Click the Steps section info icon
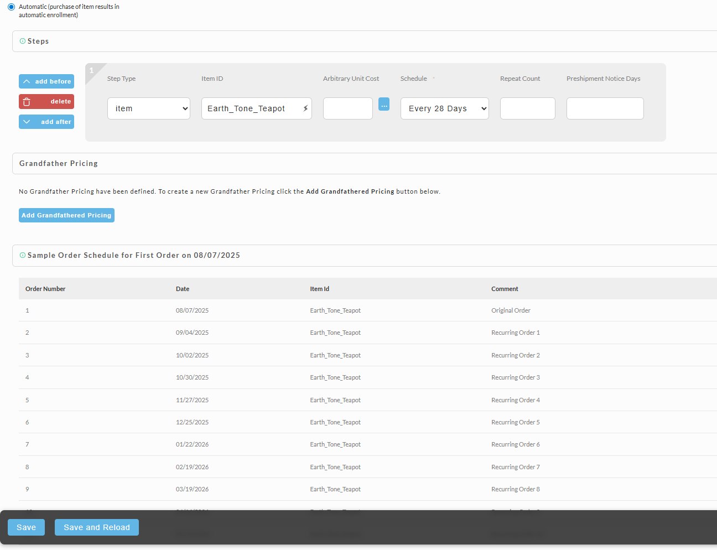The height and width of the screenshot is (550, 717). click(23, 41)
